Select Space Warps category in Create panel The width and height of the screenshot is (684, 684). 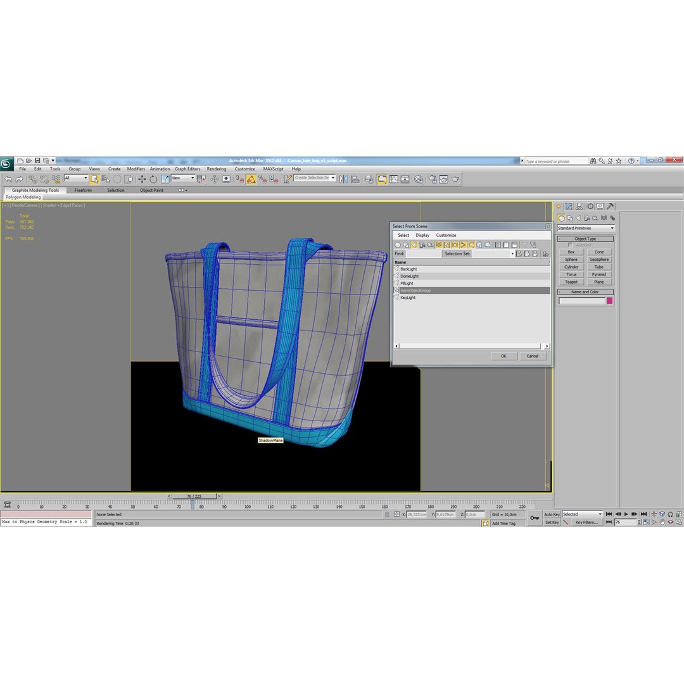604,218
